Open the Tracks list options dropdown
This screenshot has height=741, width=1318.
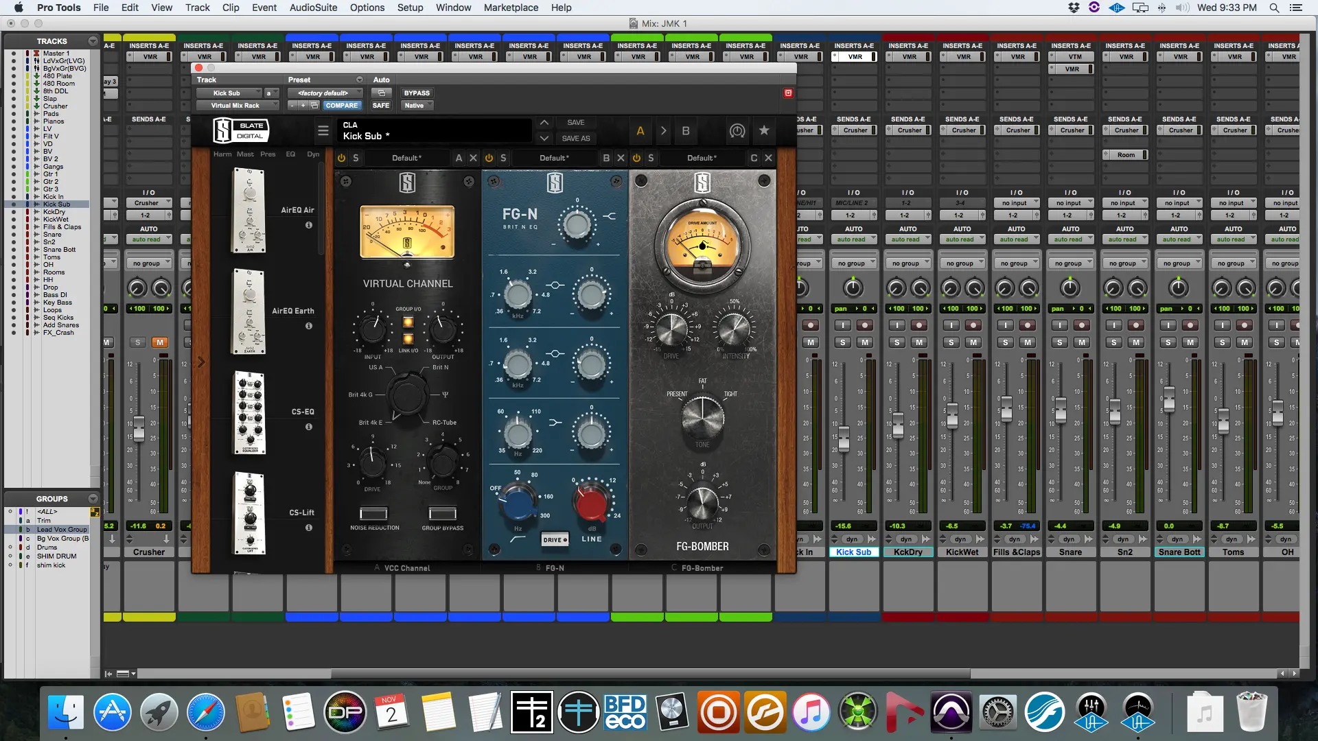[x=93, y=41]
